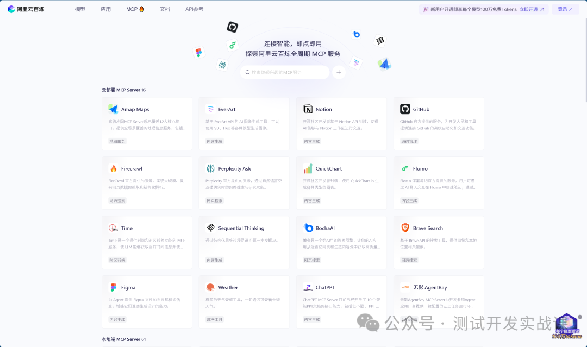Close the floating promo badge
The image size is (587, 347).
[580, 317]
